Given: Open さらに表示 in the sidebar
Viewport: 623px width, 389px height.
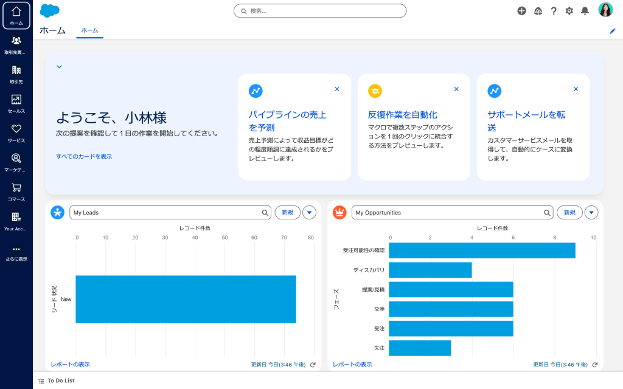Looking at the screenshot, I should coord(16,249).
